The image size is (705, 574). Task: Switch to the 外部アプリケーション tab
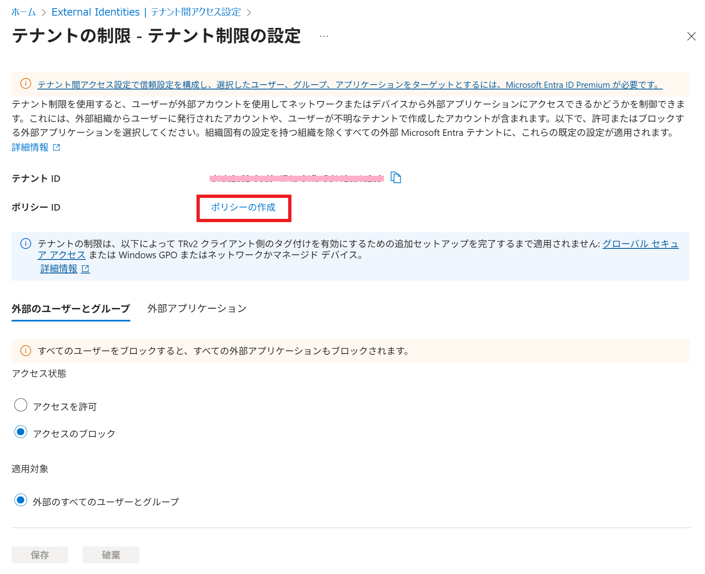pos(196,308)
